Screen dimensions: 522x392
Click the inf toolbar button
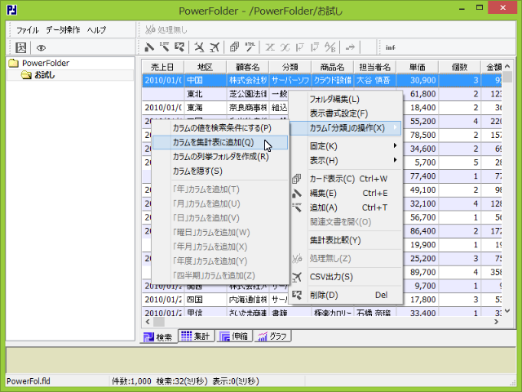(391, 47)
